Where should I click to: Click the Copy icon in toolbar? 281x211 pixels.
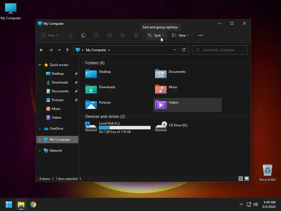pyautogui.click(x=83, y=35)
